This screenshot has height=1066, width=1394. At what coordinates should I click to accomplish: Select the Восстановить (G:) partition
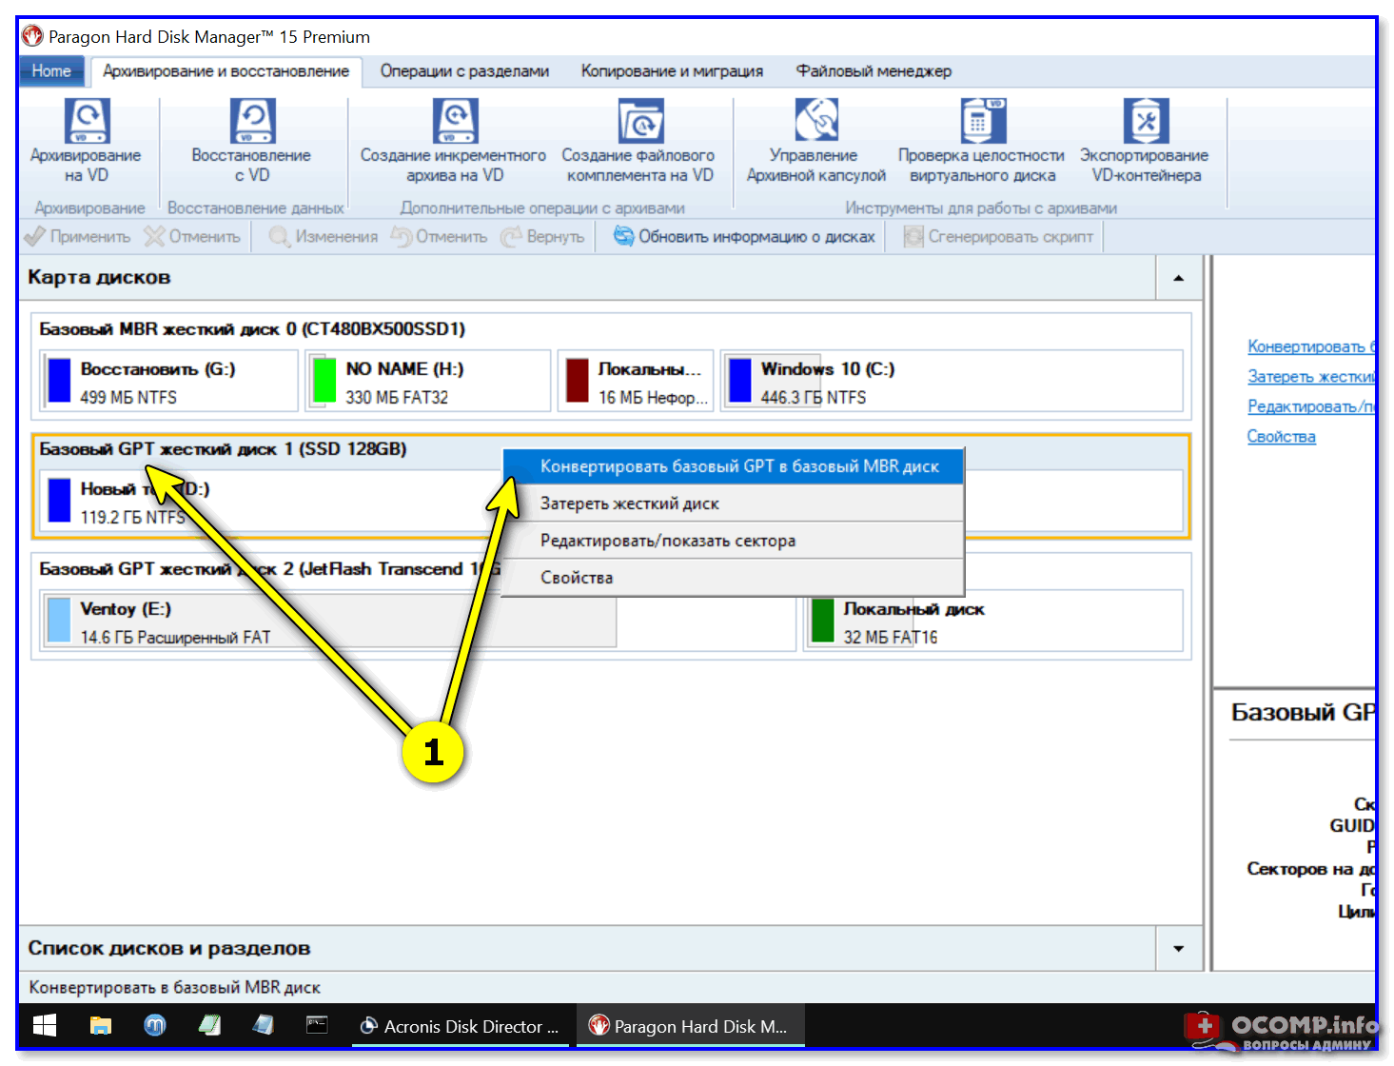[x=169, y=381]
